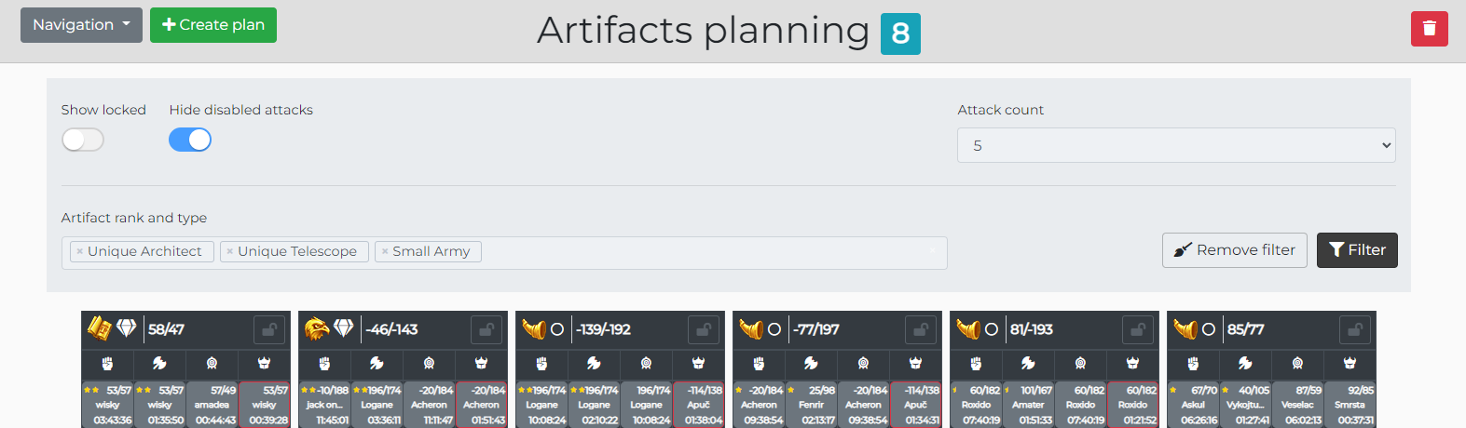Click the axe icon in plan -77/197
This screenshot has width=1466, height=428.
pyautogui.click(x=811, y=363)
